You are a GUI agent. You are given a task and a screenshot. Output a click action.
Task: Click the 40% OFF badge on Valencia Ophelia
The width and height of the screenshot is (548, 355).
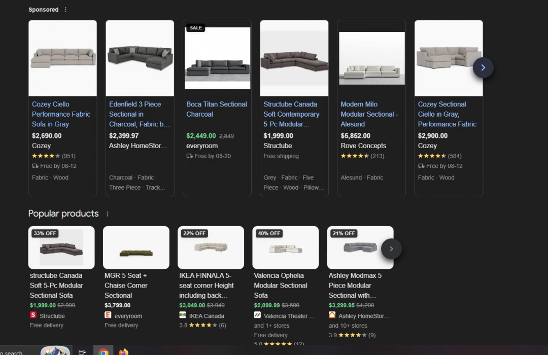click(x=269, y=233)
